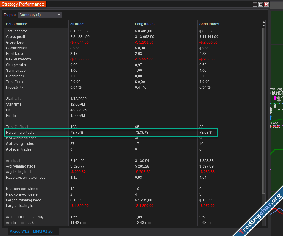
Task: Click the All trades column header
Action: (x=78, y=24)
